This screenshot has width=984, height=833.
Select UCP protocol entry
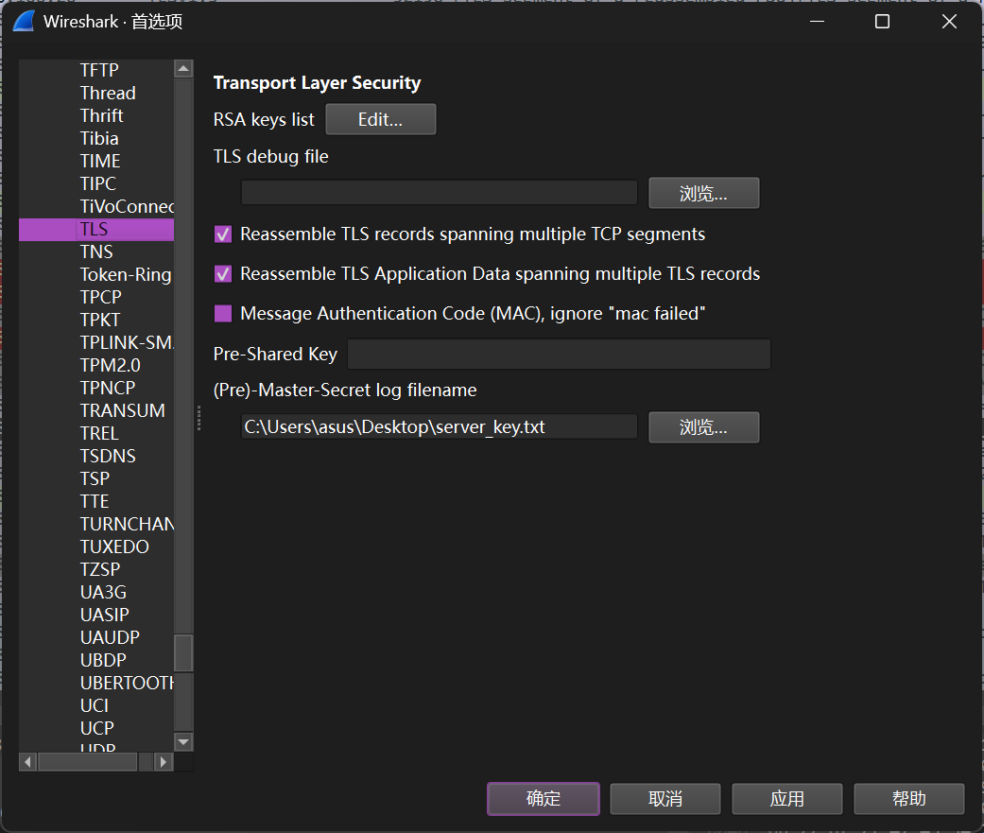(x=96, y=728)
